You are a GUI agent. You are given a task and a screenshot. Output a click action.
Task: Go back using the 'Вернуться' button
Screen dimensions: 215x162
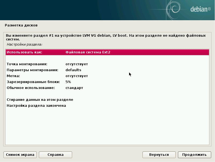[x=159, y=155]
